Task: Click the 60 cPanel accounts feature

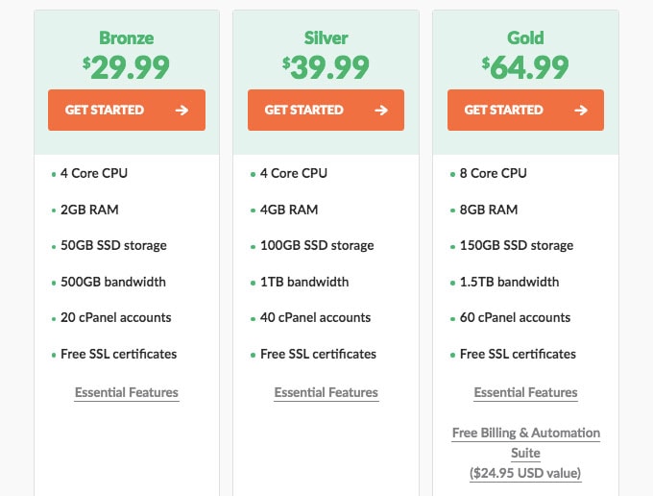Action: pyautogui.click(x=515, y=317)
